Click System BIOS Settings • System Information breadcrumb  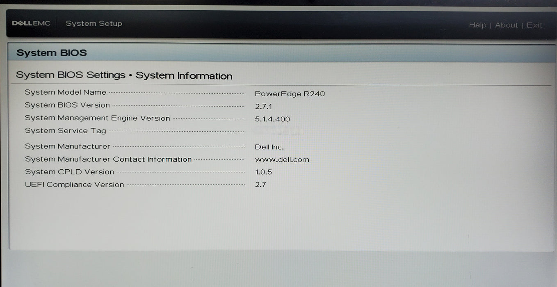[124, 75]
